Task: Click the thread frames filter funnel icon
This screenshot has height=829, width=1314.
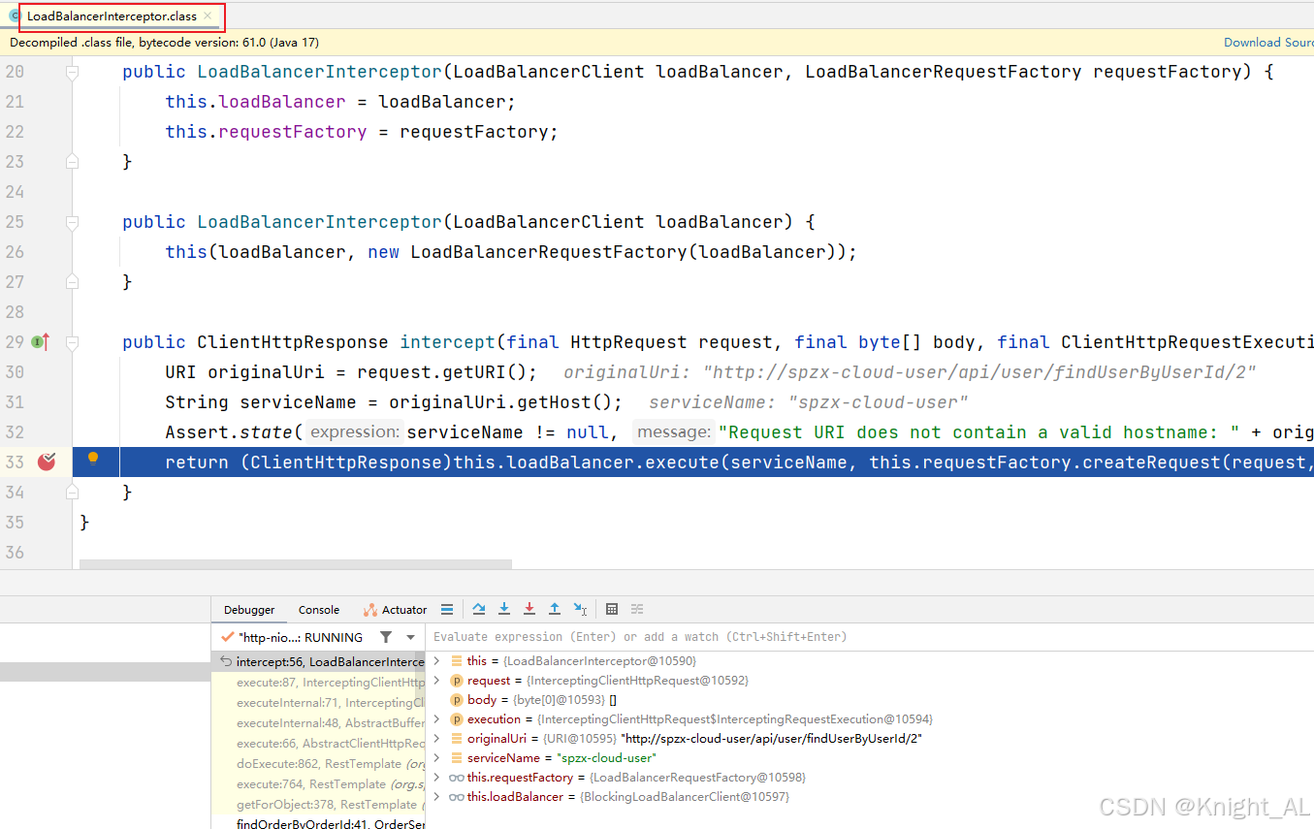Action: coord(386,637)
